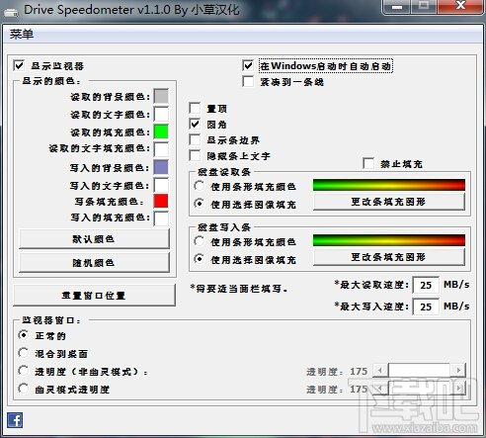Image resolution: width=486 pixels, height=438 pixels.
Task: Click the 随机颜色 button
Action: (94, 263)
